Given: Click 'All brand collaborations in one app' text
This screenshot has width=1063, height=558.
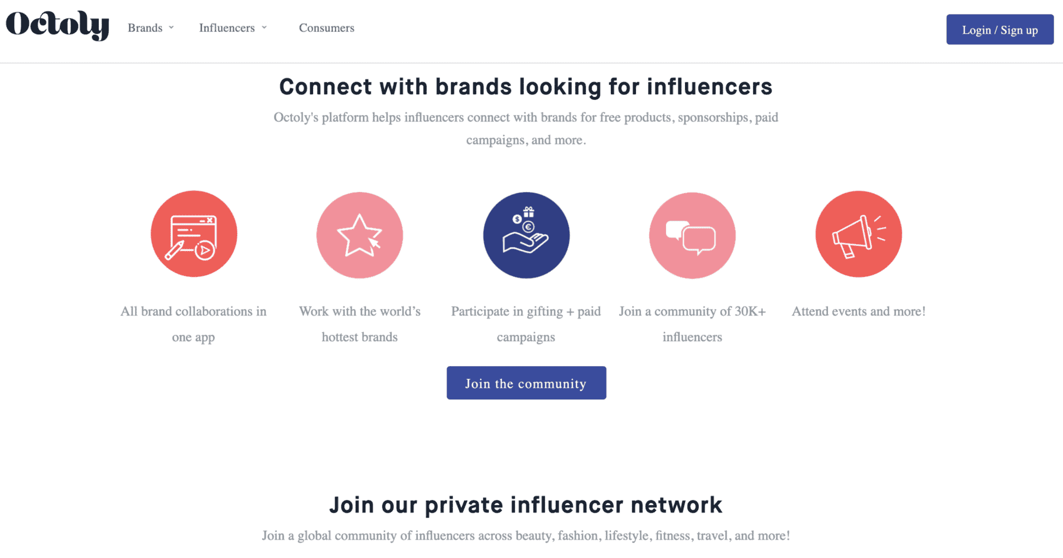Looking at the screenshot, I should [x=194, y=324].
